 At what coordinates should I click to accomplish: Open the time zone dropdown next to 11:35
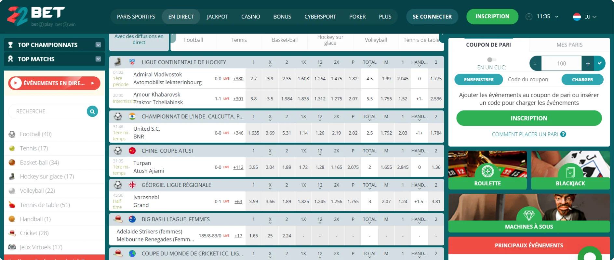556,17
